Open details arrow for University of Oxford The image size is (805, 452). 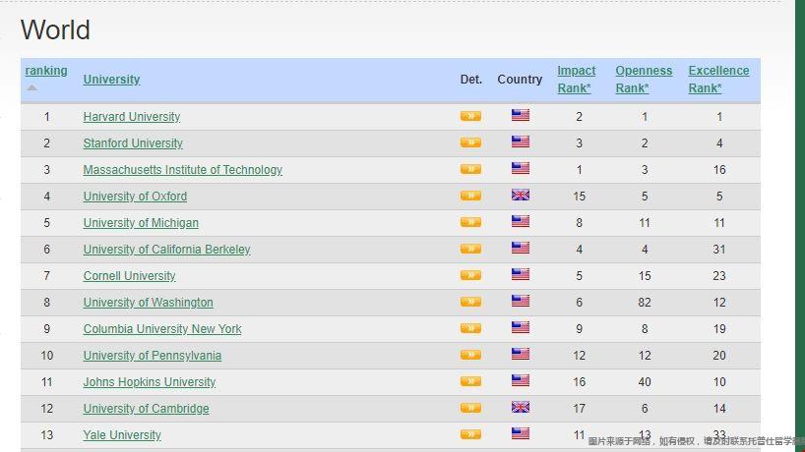click(470, 196)
